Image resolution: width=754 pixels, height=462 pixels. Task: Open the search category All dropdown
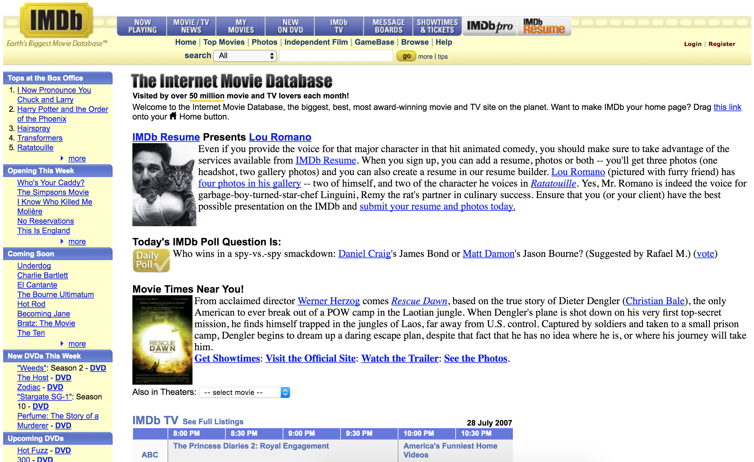pyautogui.click(x=245, y=56)
